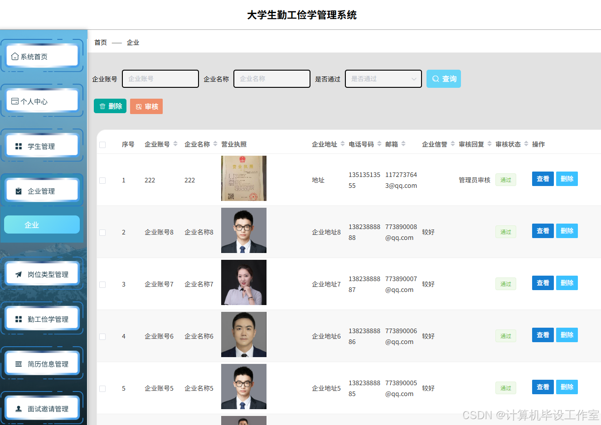Screen dimensions: 601x425
Task: Click the clipboard icon beside 企业管理
Action: click(x=19, y=191)
